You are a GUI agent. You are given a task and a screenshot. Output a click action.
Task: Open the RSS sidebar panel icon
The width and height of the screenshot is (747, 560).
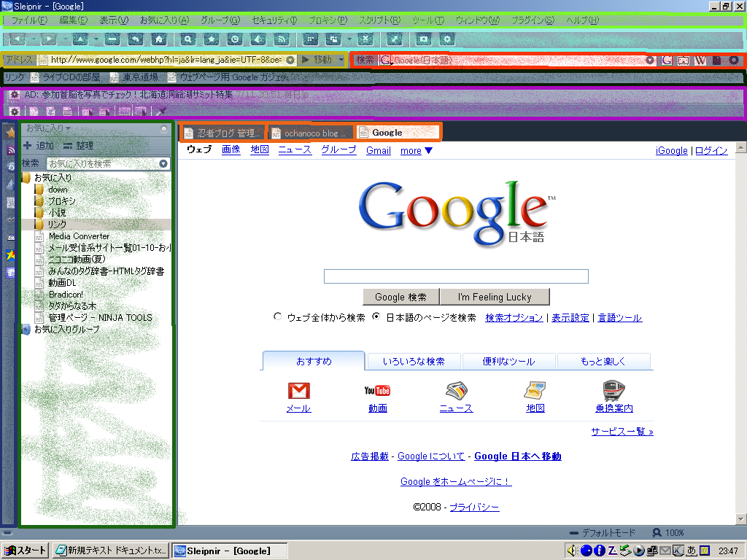click(x=10, y=150)
